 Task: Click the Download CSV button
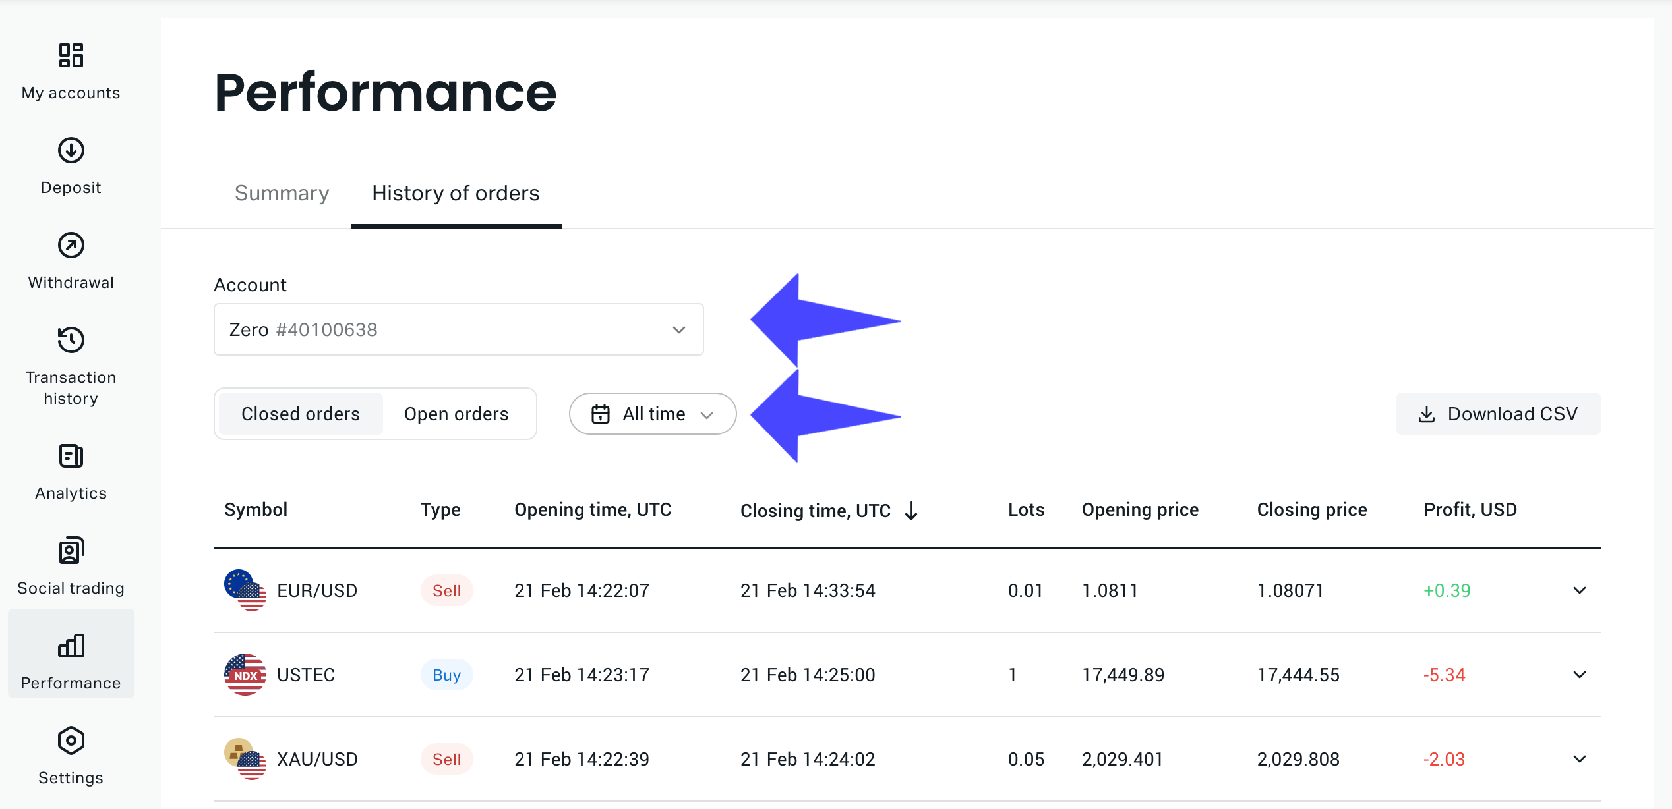[x=1498, y=414]
